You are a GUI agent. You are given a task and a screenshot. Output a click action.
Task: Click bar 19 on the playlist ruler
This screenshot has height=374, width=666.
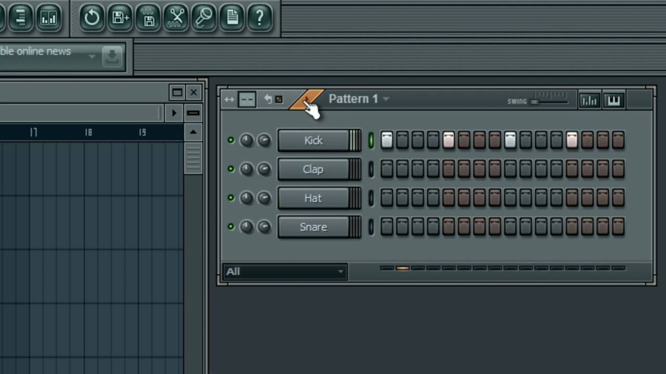[x=143, y=132]
